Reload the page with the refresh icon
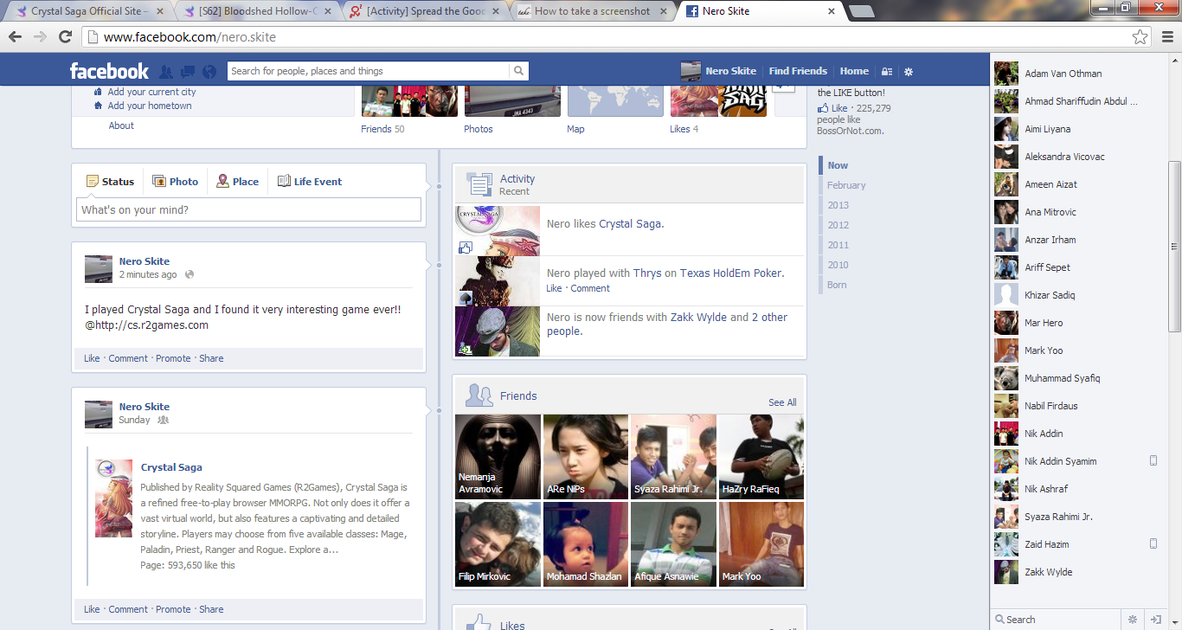This screenshot has height=630, width=1182. tap(65, 37)
